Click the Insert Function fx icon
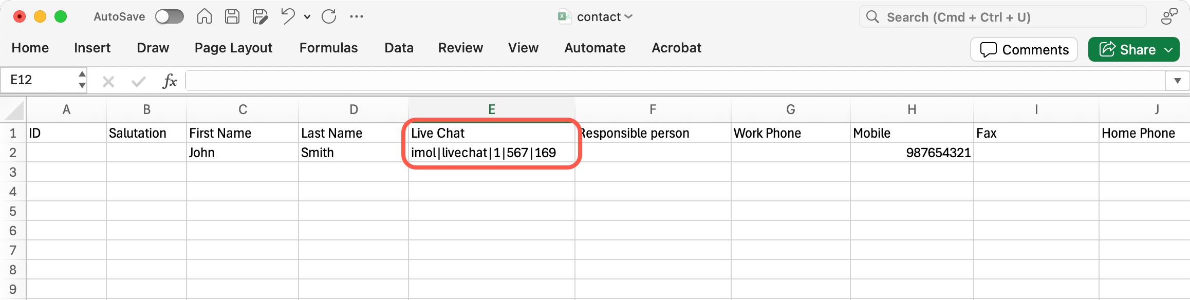 170,81
